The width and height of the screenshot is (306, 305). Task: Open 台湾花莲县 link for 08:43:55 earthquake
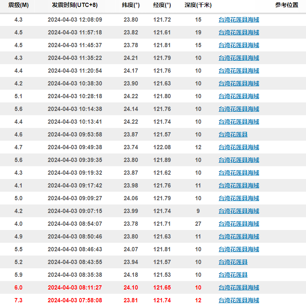tap(233, 262)
